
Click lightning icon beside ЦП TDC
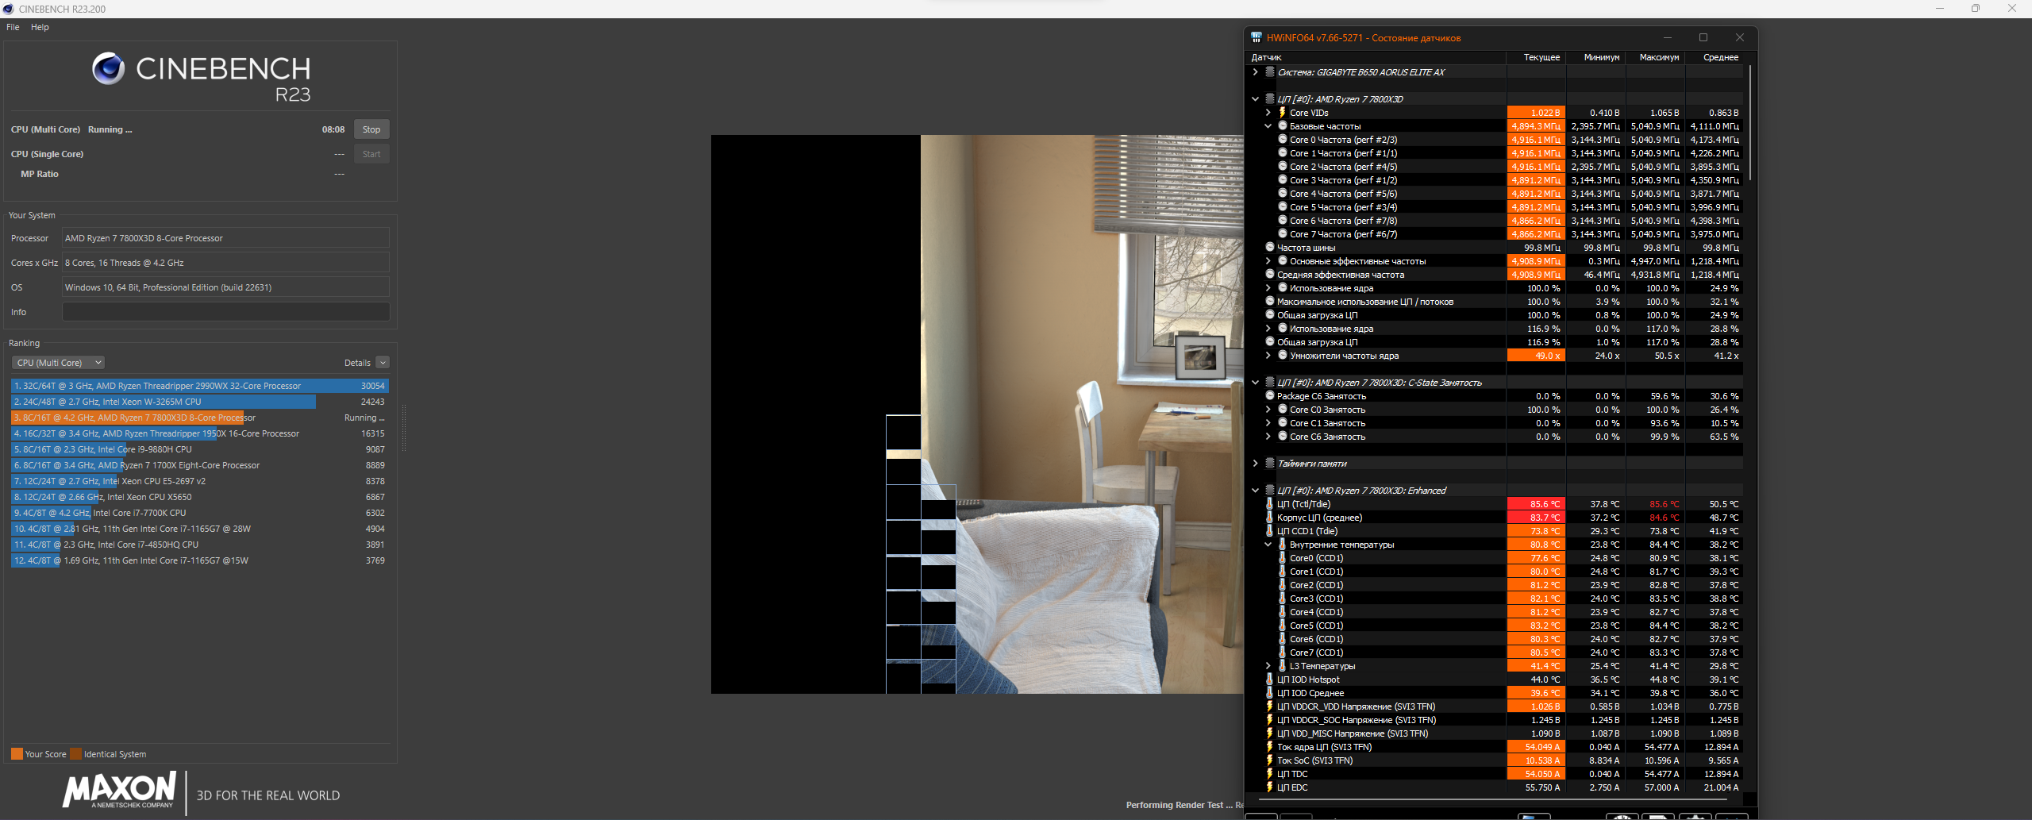point(1270,774)
